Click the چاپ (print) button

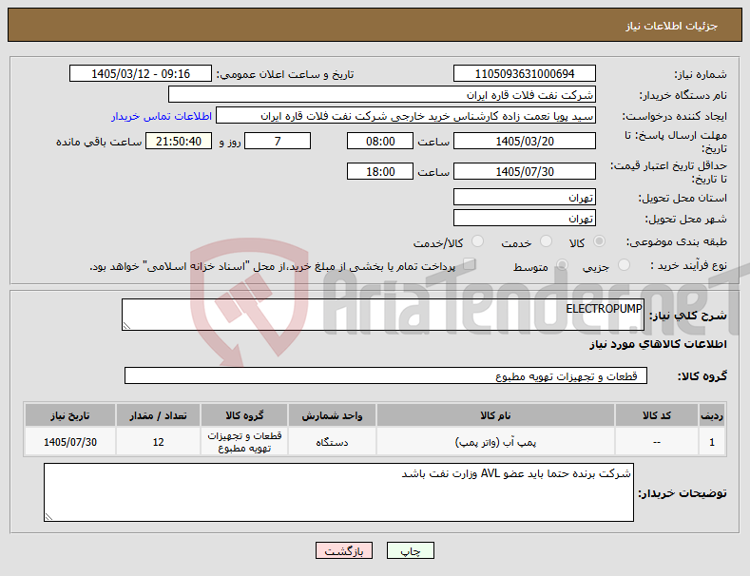coord(411,550)
